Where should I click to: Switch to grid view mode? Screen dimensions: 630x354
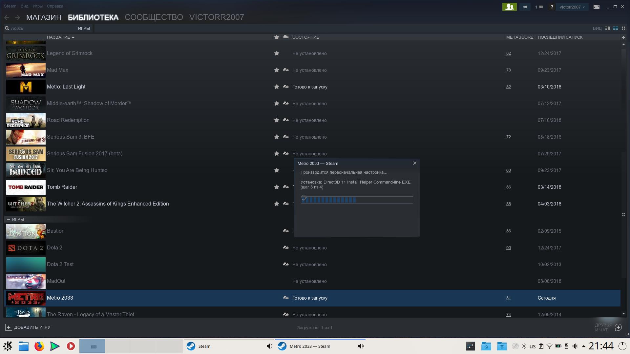click(x=623, y=29)
